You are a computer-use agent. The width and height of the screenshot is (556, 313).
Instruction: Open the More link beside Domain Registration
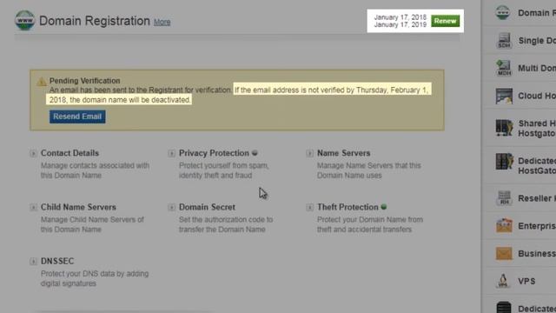(x=162, y=22)
